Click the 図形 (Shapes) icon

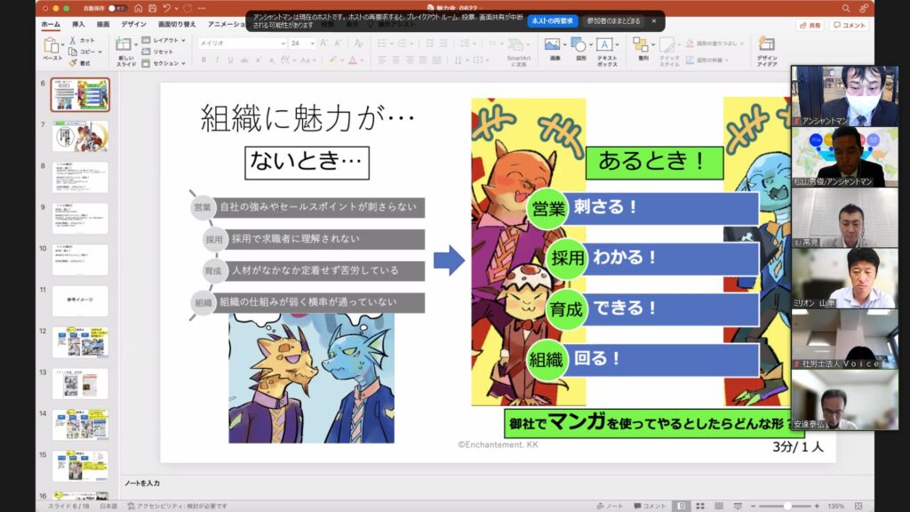click(x=579, y=44)
